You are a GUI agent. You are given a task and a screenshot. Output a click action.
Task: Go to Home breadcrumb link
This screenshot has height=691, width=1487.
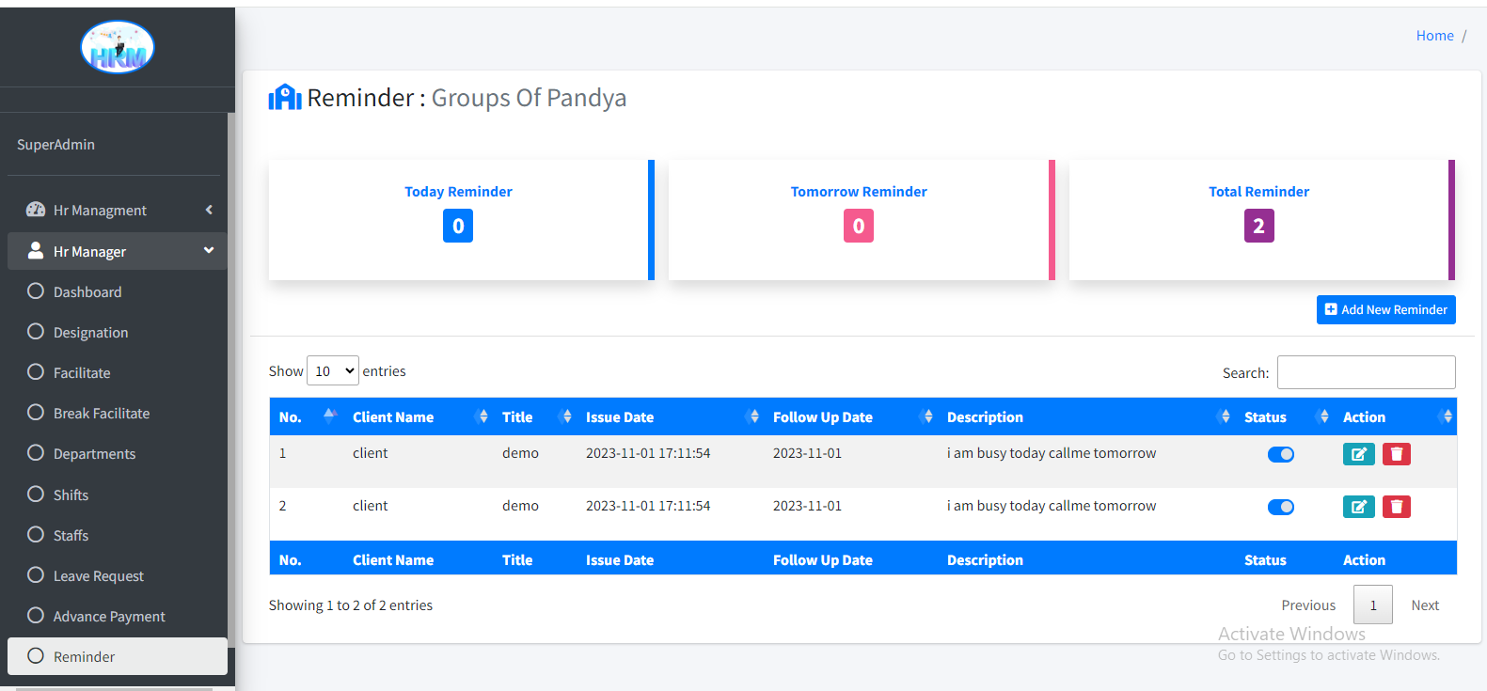pyautogui.click(x=1434, y=36)
